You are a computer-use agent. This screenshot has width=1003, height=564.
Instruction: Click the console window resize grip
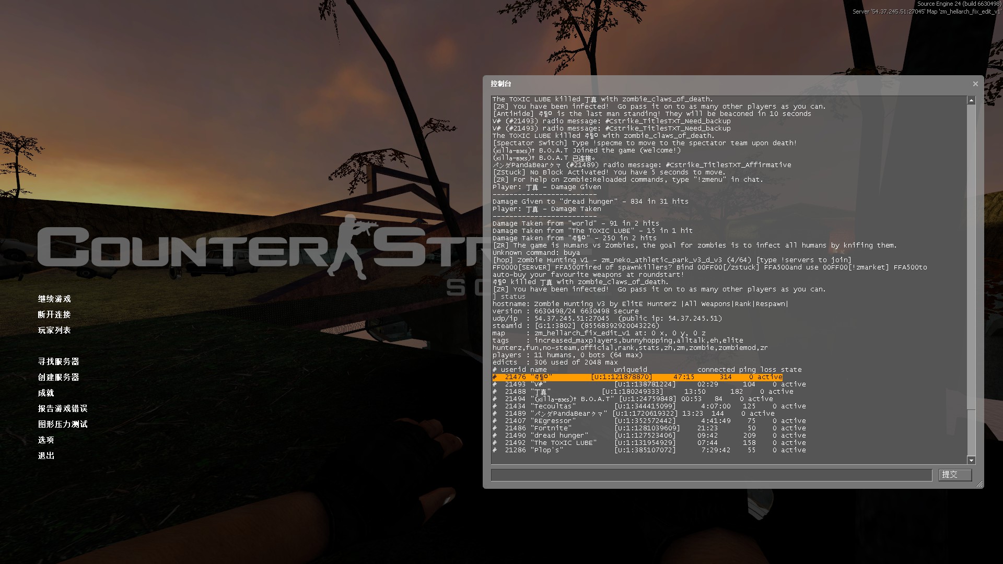point(979,485)
